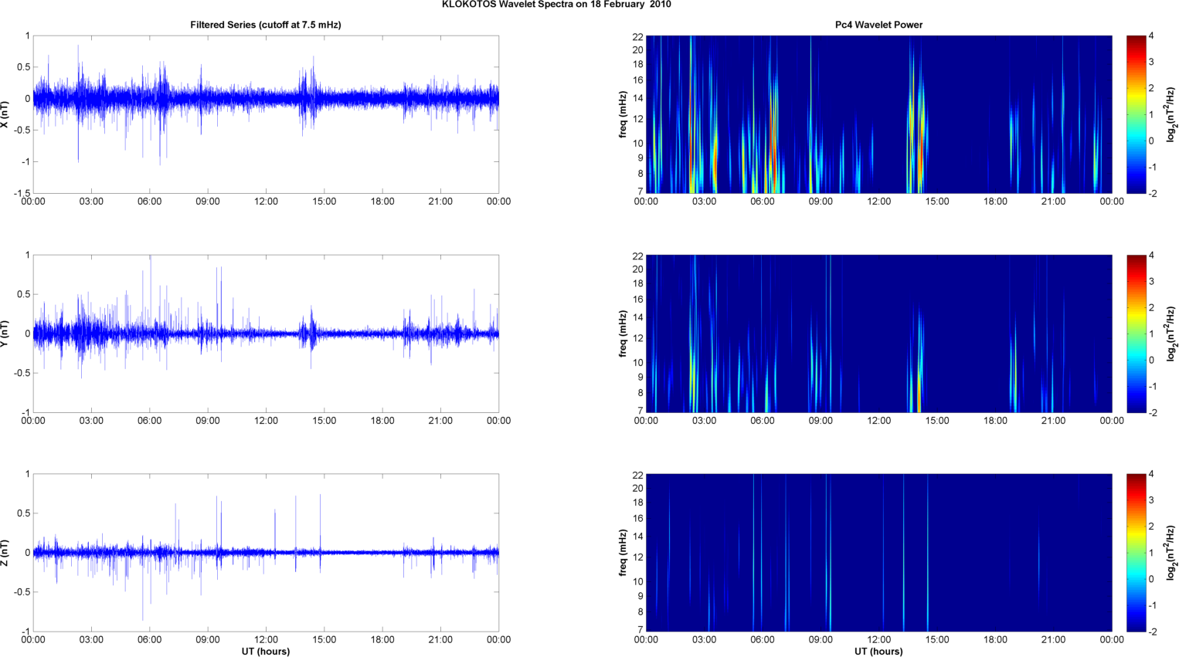Screen dimensions: 1179x657
Task: Select freq (mHz) label of bottom spectrogram
Action: pos(623,553)
